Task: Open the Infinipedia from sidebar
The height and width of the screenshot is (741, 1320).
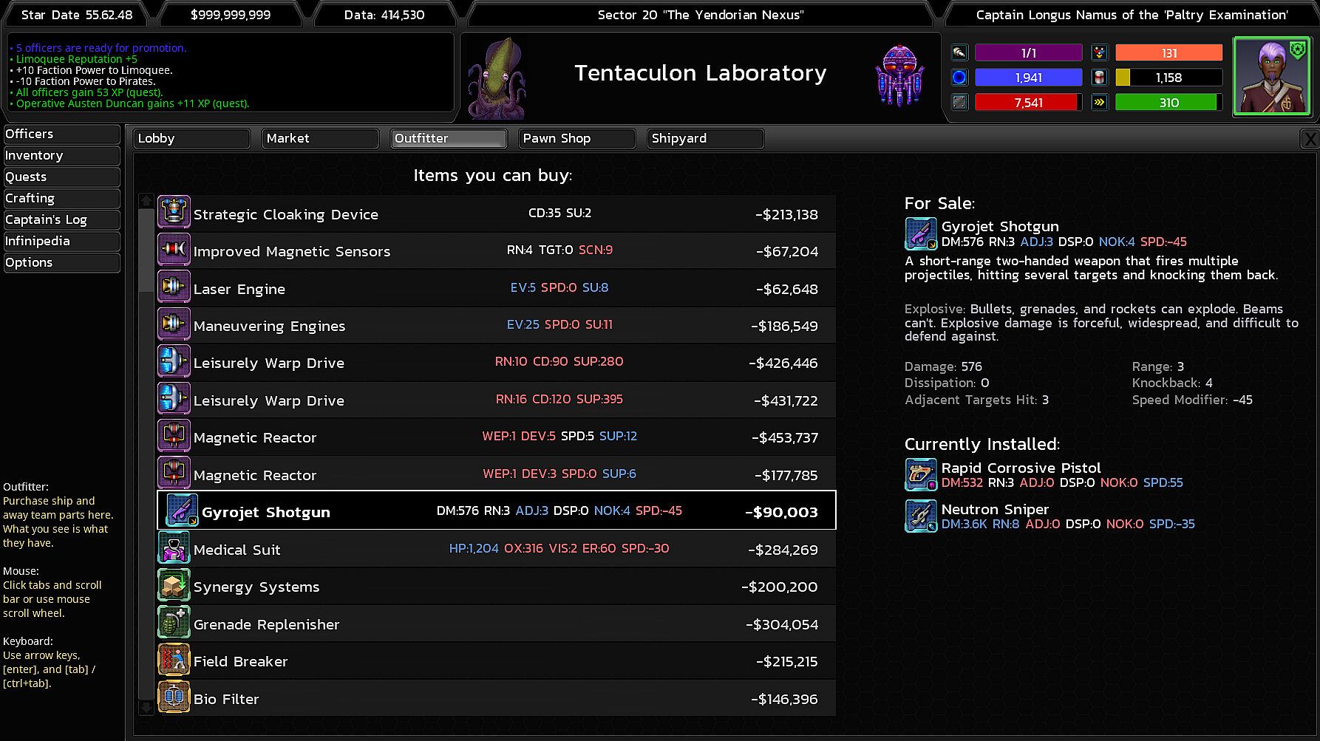Action: tap(61, 241)
